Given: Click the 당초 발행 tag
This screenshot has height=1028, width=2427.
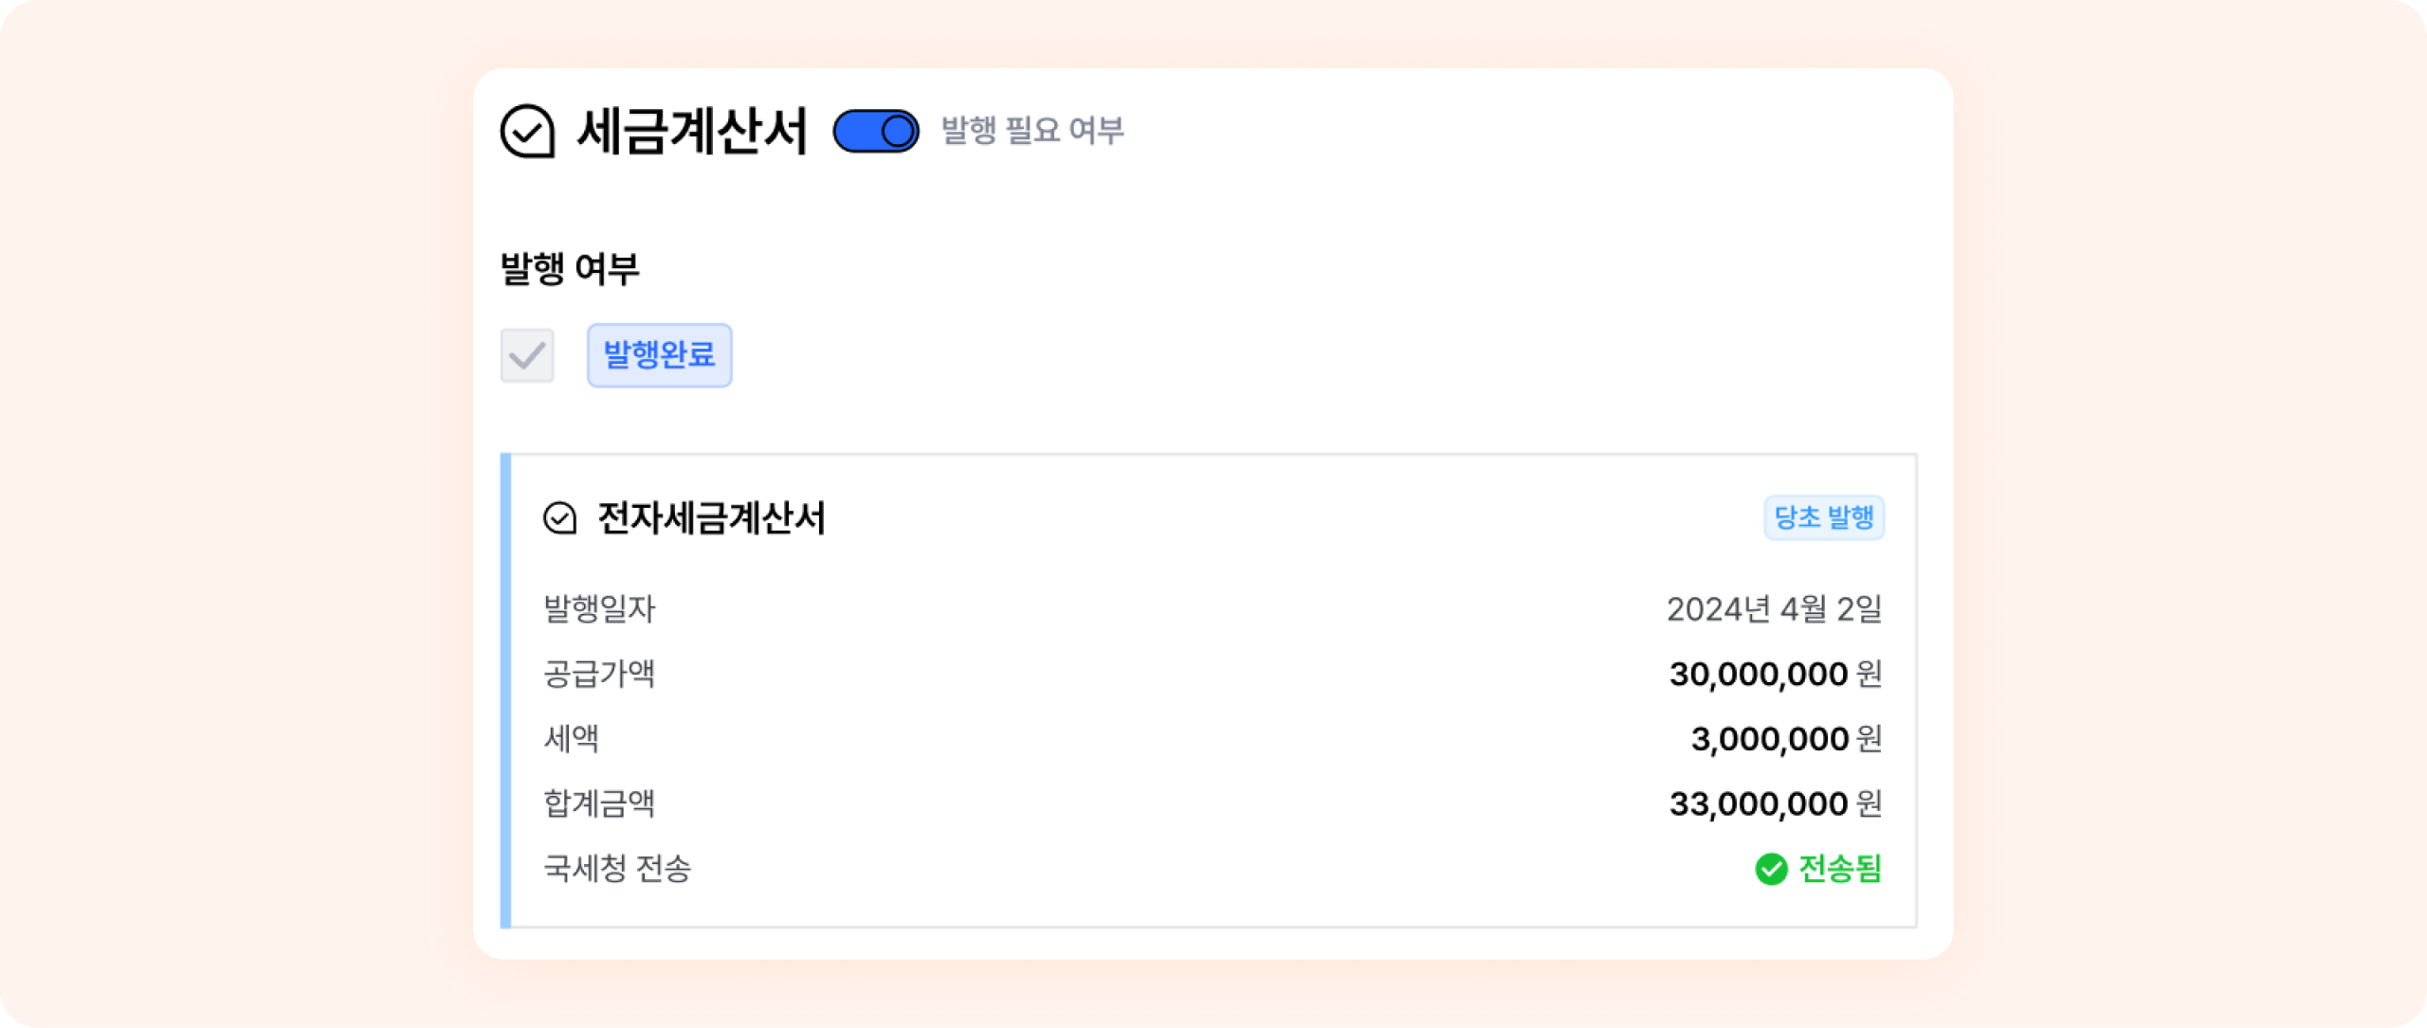Looking at the screenshot, I should tap(1823, 517).
